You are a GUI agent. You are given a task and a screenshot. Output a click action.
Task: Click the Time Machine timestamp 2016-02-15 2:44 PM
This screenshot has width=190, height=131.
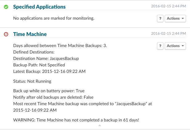[168, 33]
